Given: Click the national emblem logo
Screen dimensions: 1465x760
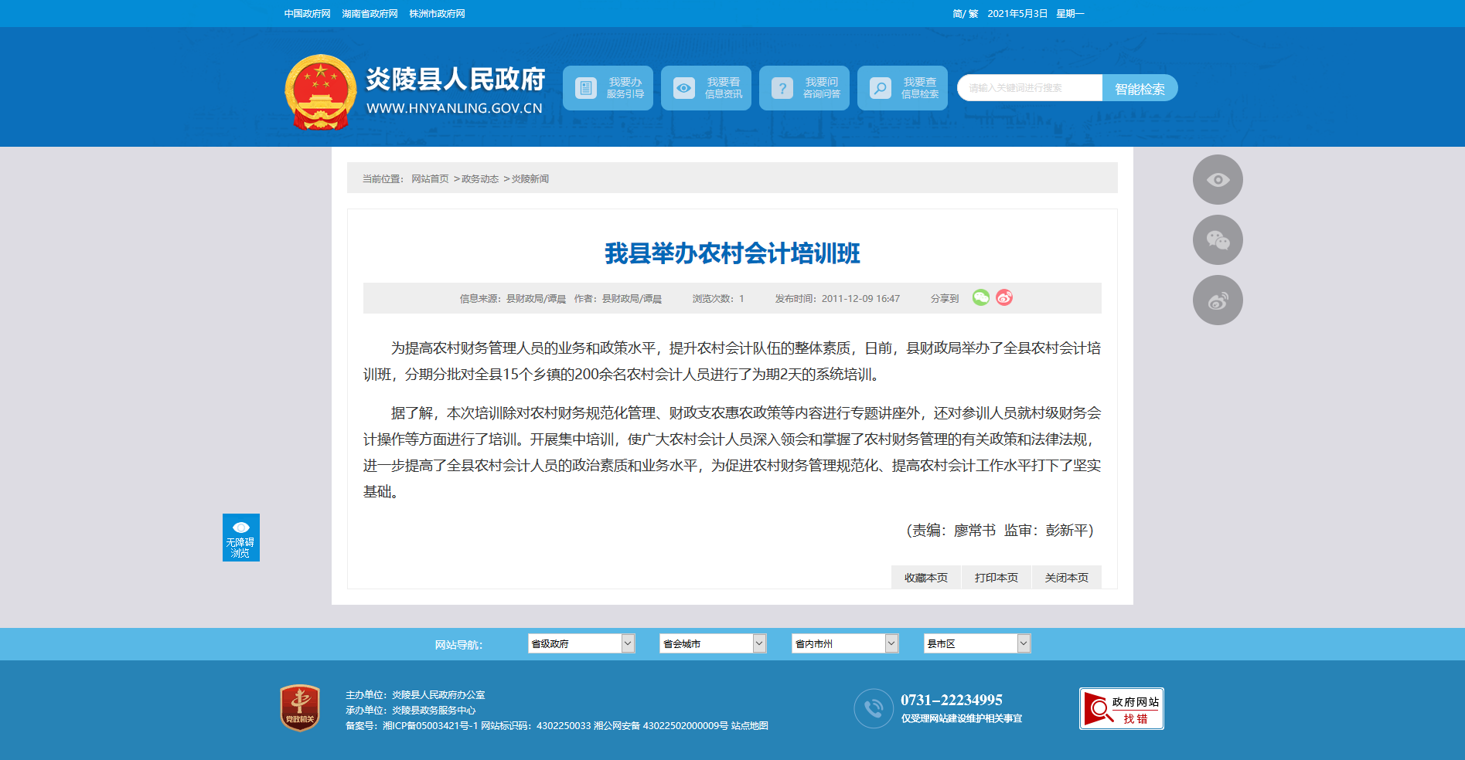Looking at the screenshot, I should pyautogui.click(x=320, y=92).
